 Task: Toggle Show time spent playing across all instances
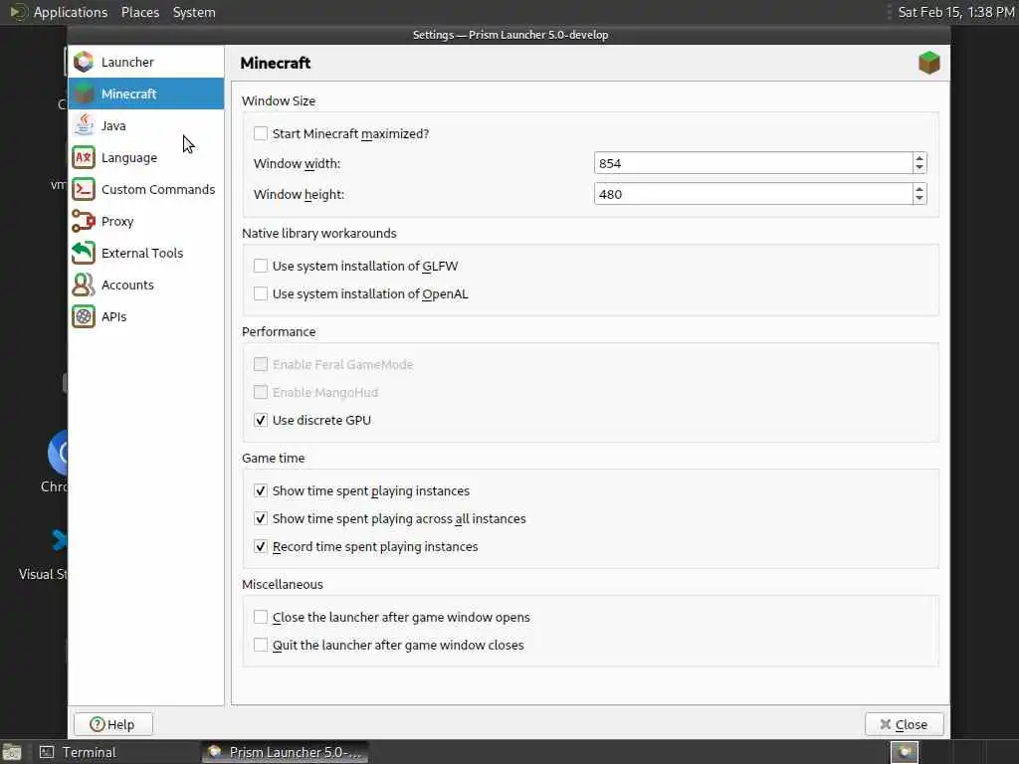[261, 518]
